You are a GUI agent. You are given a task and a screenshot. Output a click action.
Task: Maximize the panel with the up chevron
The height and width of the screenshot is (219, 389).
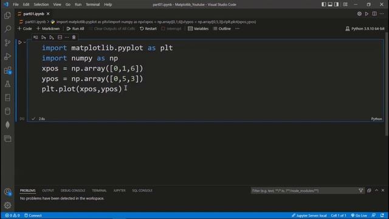pyautogui.click(x=377, y=190)
